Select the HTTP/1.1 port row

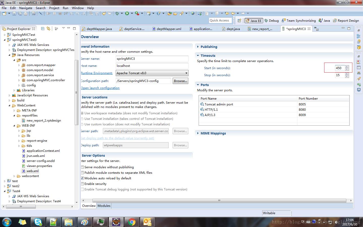pyautogui.click(x=274, y=110)
